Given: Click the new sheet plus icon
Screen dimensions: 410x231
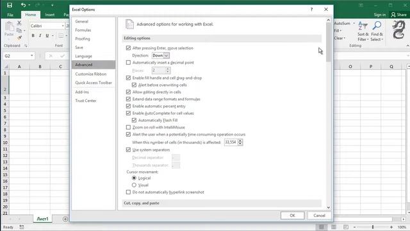Looking at the screenshot, I should click(x=65, y=219).
